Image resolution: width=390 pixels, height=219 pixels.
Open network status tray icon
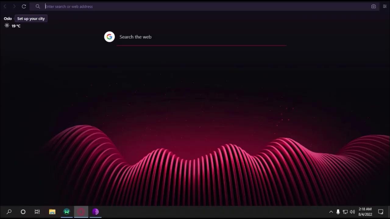point(345,212)
